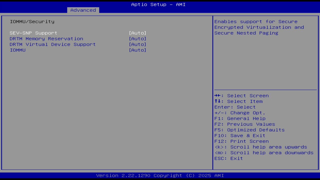Open the IOMMU [Auto] value options

coord(137,50)
